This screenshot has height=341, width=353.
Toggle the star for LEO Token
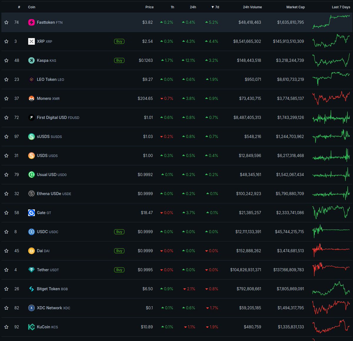click(6, 80)
